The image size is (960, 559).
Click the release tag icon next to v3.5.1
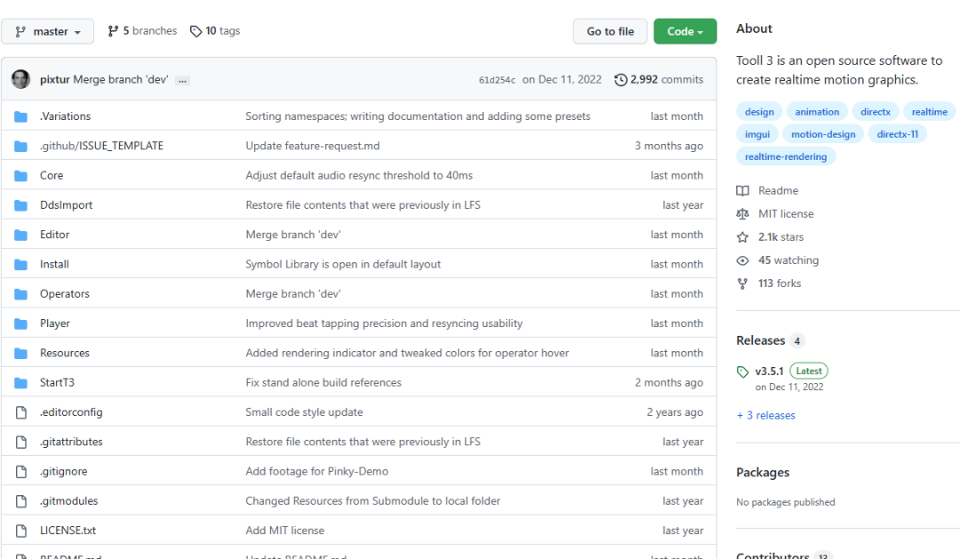[x=743, y=371]
